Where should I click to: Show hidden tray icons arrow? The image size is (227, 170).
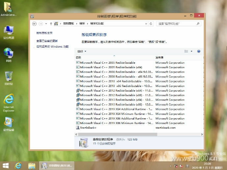click(170, 166)
